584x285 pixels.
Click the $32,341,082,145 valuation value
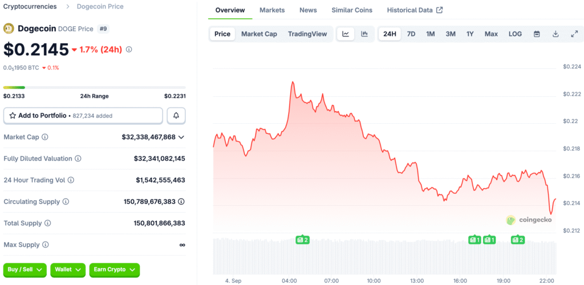pos(160,158)
